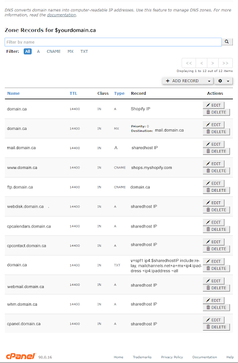Go to first page with << button
Screen dimensions: 238x363
click(x=189, y=63)
